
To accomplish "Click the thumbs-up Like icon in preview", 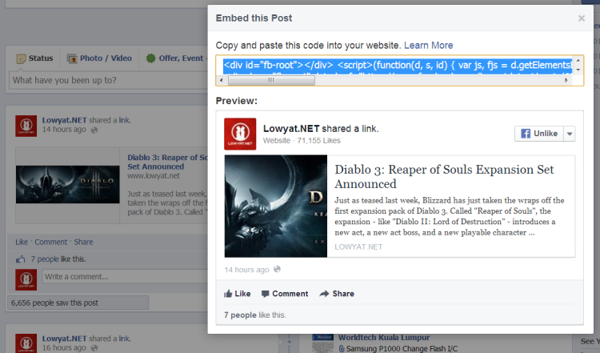I will coord(229,294).
